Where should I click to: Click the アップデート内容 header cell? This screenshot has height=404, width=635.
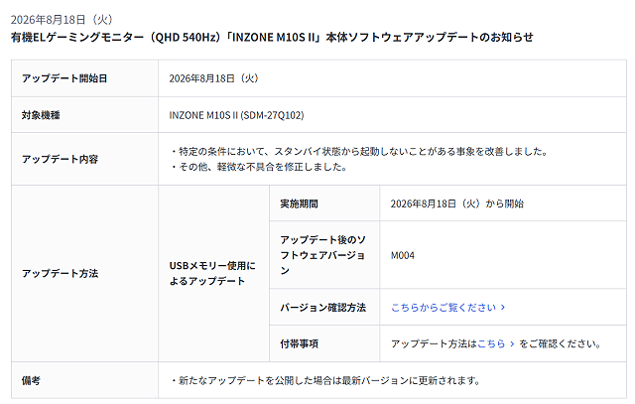(84, 159)
